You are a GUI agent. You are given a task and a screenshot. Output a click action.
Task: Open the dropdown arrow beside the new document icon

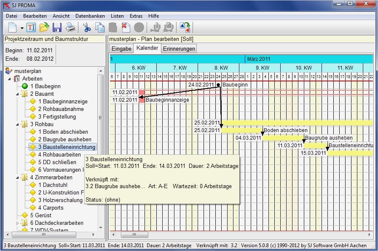click(22, 28)
